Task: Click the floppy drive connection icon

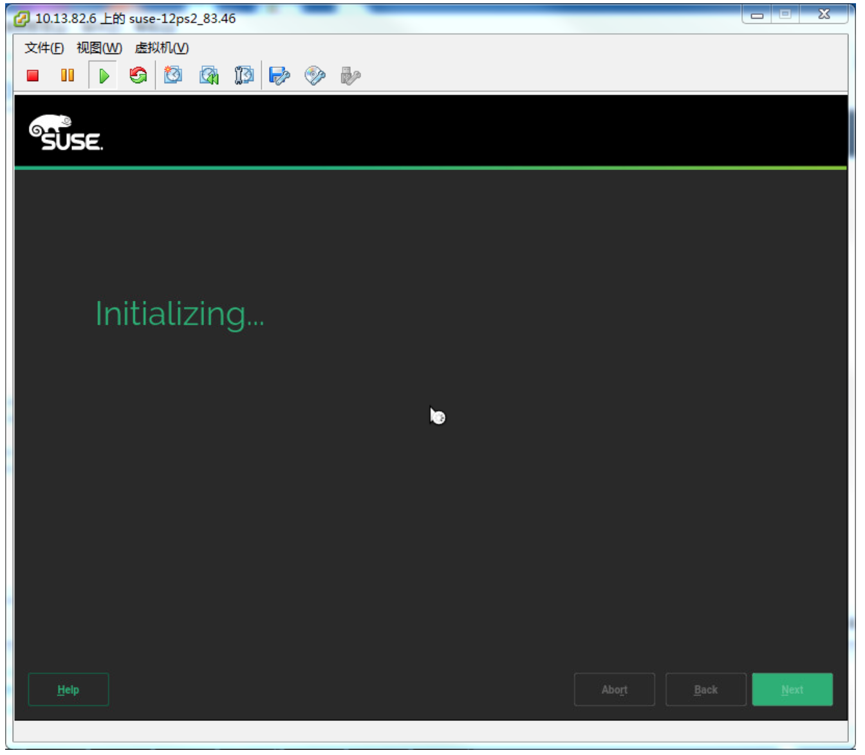Action: coord(279,76)
